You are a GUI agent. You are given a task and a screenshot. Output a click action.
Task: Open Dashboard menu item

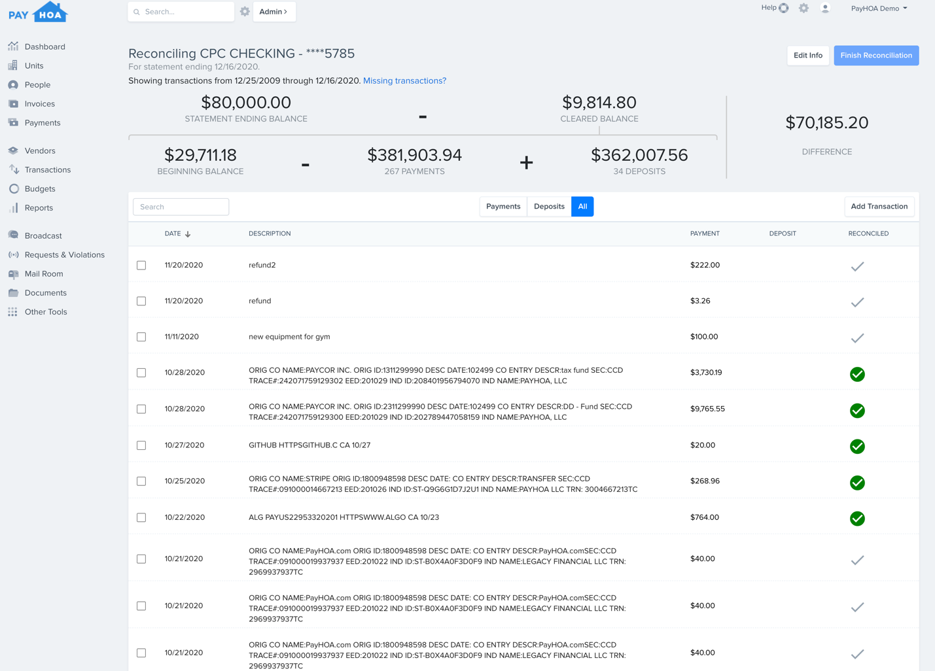coord(44,46)
